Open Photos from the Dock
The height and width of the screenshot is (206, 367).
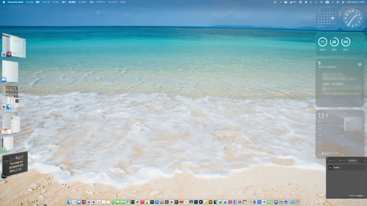click(94, 202)
